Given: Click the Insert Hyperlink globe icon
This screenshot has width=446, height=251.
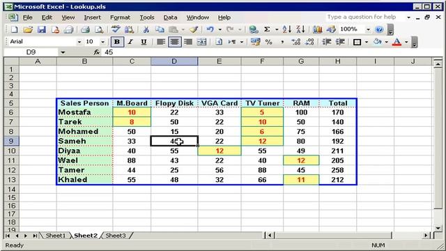Looking at the screenshot, I should [x=253, y=29].
